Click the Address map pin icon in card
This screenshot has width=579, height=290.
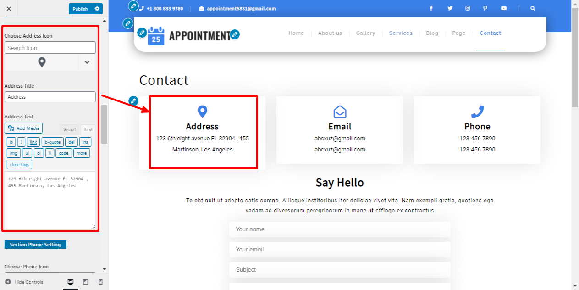[x=202, y=112]
